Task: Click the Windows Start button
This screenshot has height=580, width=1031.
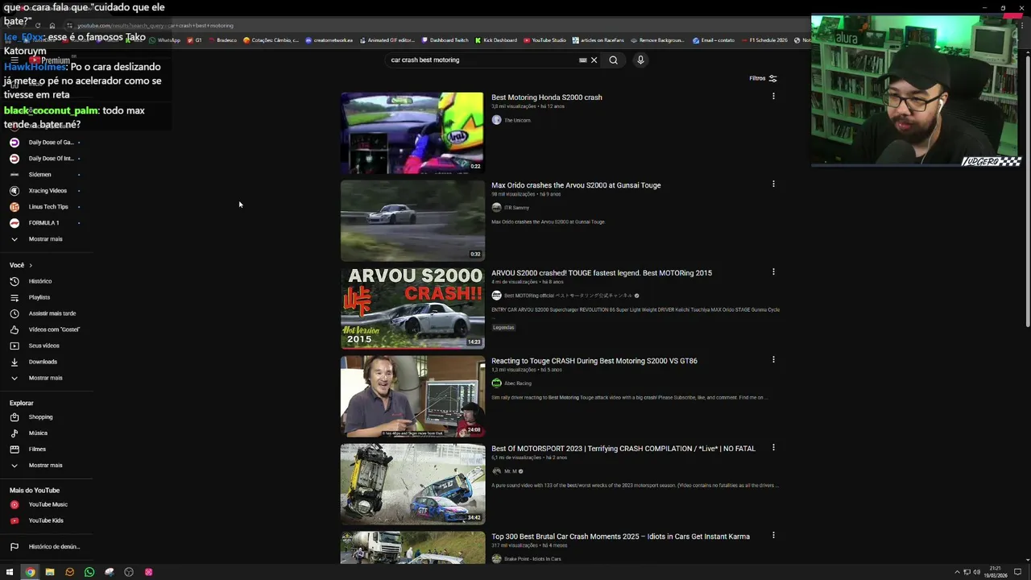Action: 10,572
